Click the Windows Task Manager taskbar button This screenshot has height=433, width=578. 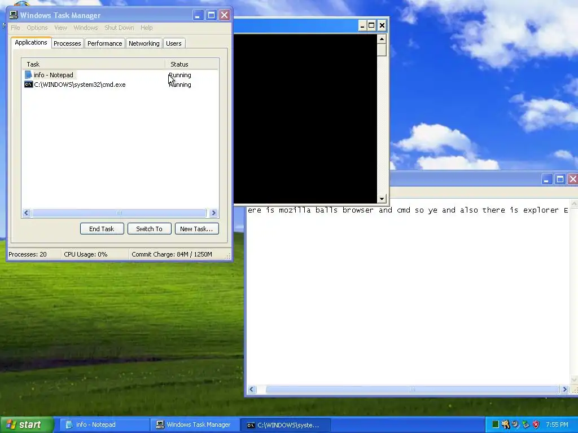(195, 425)
